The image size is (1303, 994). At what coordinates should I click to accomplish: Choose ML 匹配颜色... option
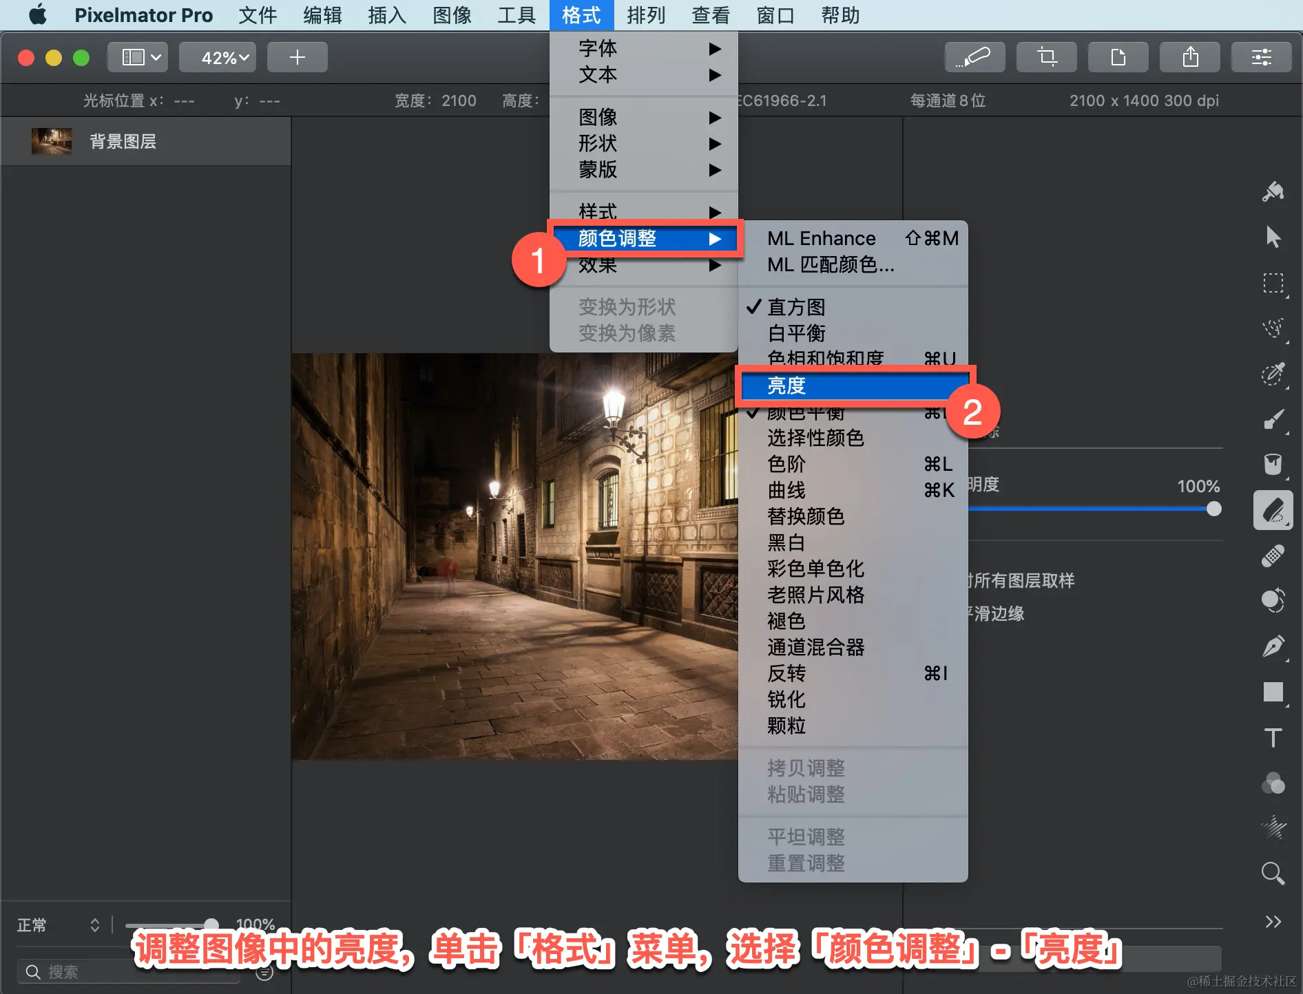point(853,264)
